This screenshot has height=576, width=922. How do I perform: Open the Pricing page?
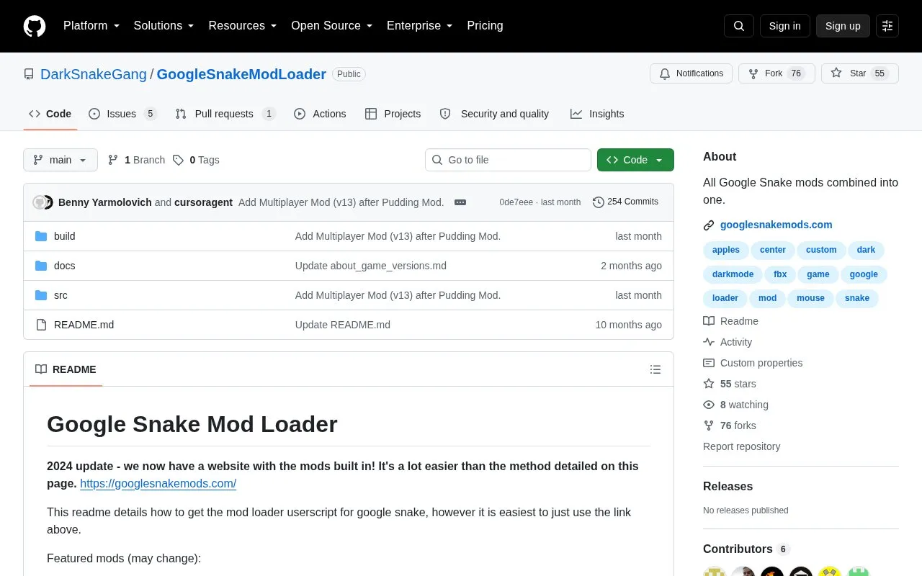[x=485, y=26]
